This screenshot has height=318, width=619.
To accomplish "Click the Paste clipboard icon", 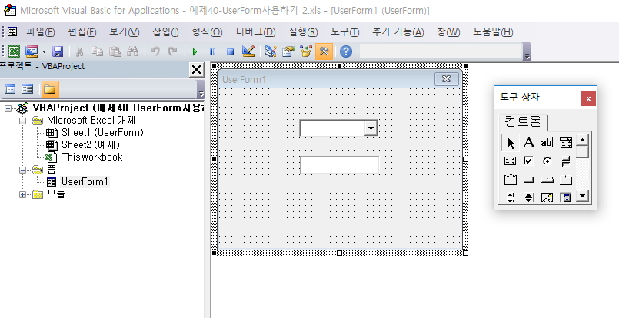I will coord(115,51).
